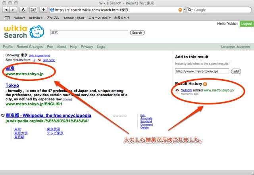Screen dimensions: 254x175
Task: Focus the Wikia search query field
Action: [89, 32]
